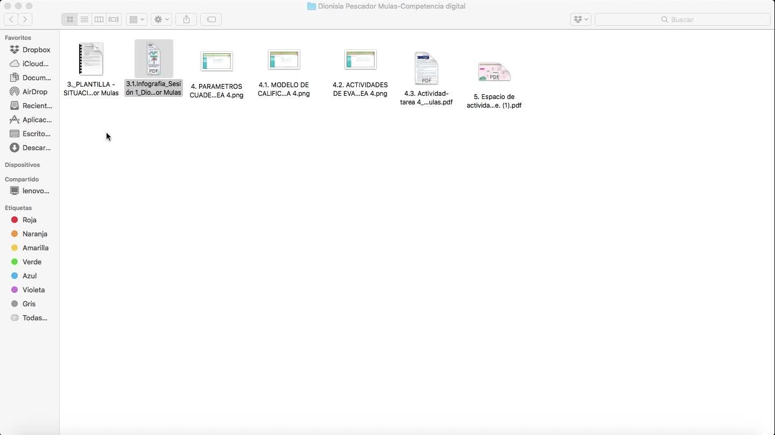775x435 pixels.
Task: Switch to Cover Flow view
Action: [114, 19]
